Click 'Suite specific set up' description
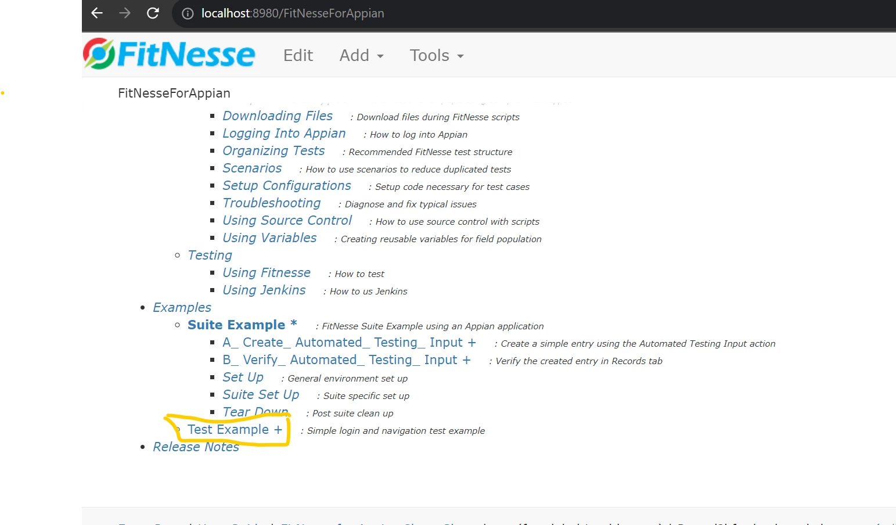Image resolution: width=896 pixels, height=525 pixels. [x=366, y=396]
